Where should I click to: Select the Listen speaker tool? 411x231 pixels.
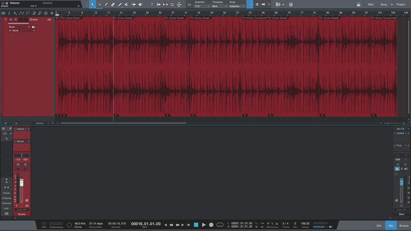[x=140, y=4]
